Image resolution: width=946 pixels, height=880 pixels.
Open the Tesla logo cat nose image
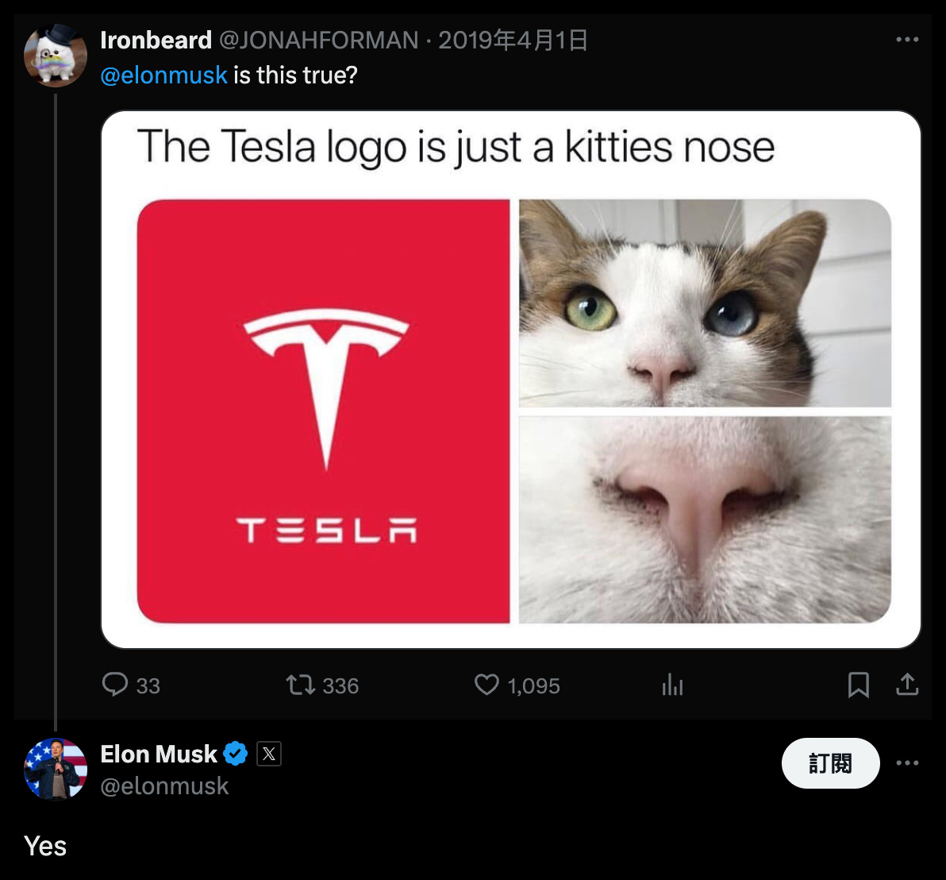(511, 380)
